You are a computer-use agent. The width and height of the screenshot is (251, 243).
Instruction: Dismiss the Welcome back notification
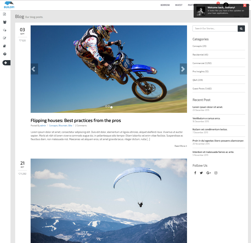(x=245, y=5)
